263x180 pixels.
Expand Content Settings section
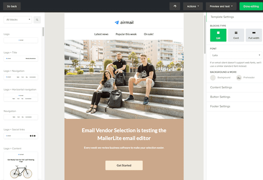click(x=235, y=87)
